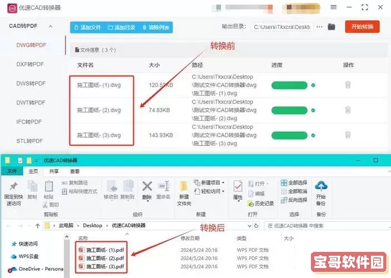Select DWG转PDF in the sidebar
This screenshot has width=391, height=278.
31,45
